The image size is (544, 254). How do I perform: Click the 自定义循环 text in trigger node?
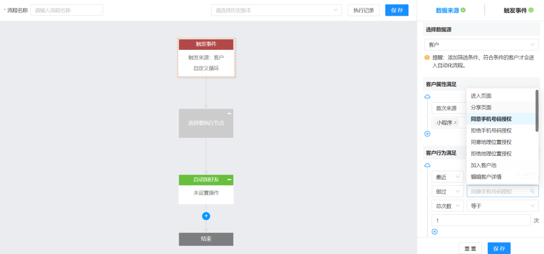click(206, 68)
